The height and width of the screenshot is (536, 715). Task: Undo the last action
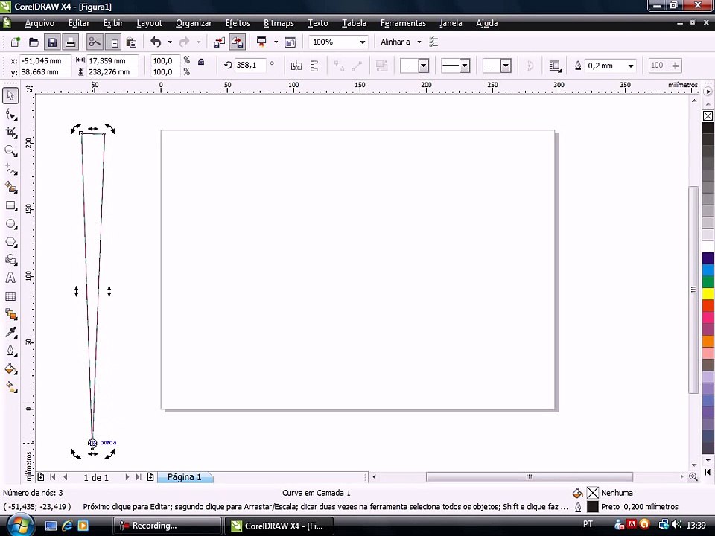coord(156,42)
